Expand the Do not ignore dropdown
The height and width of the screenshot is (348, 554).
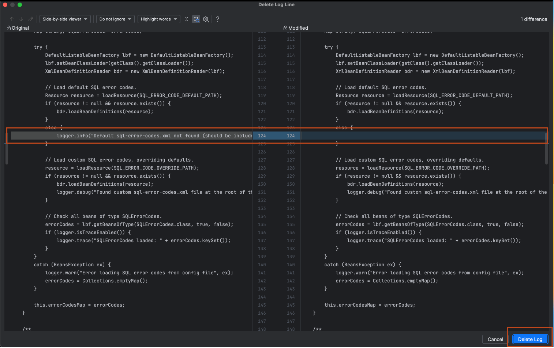click(x=115, y=19)
